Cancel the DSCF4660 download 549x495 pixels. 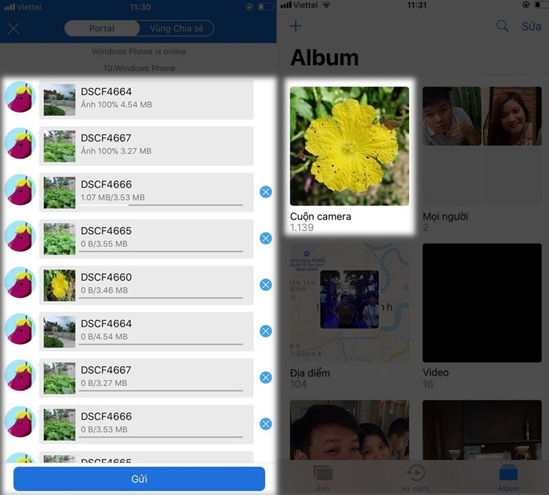tap(266, 285)
